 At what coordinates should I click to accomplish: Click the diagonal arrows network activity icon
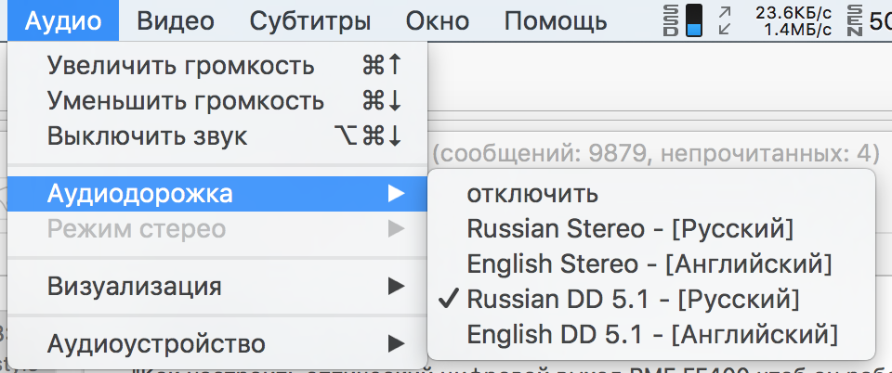pyautogui.click(x=725, y=20)
